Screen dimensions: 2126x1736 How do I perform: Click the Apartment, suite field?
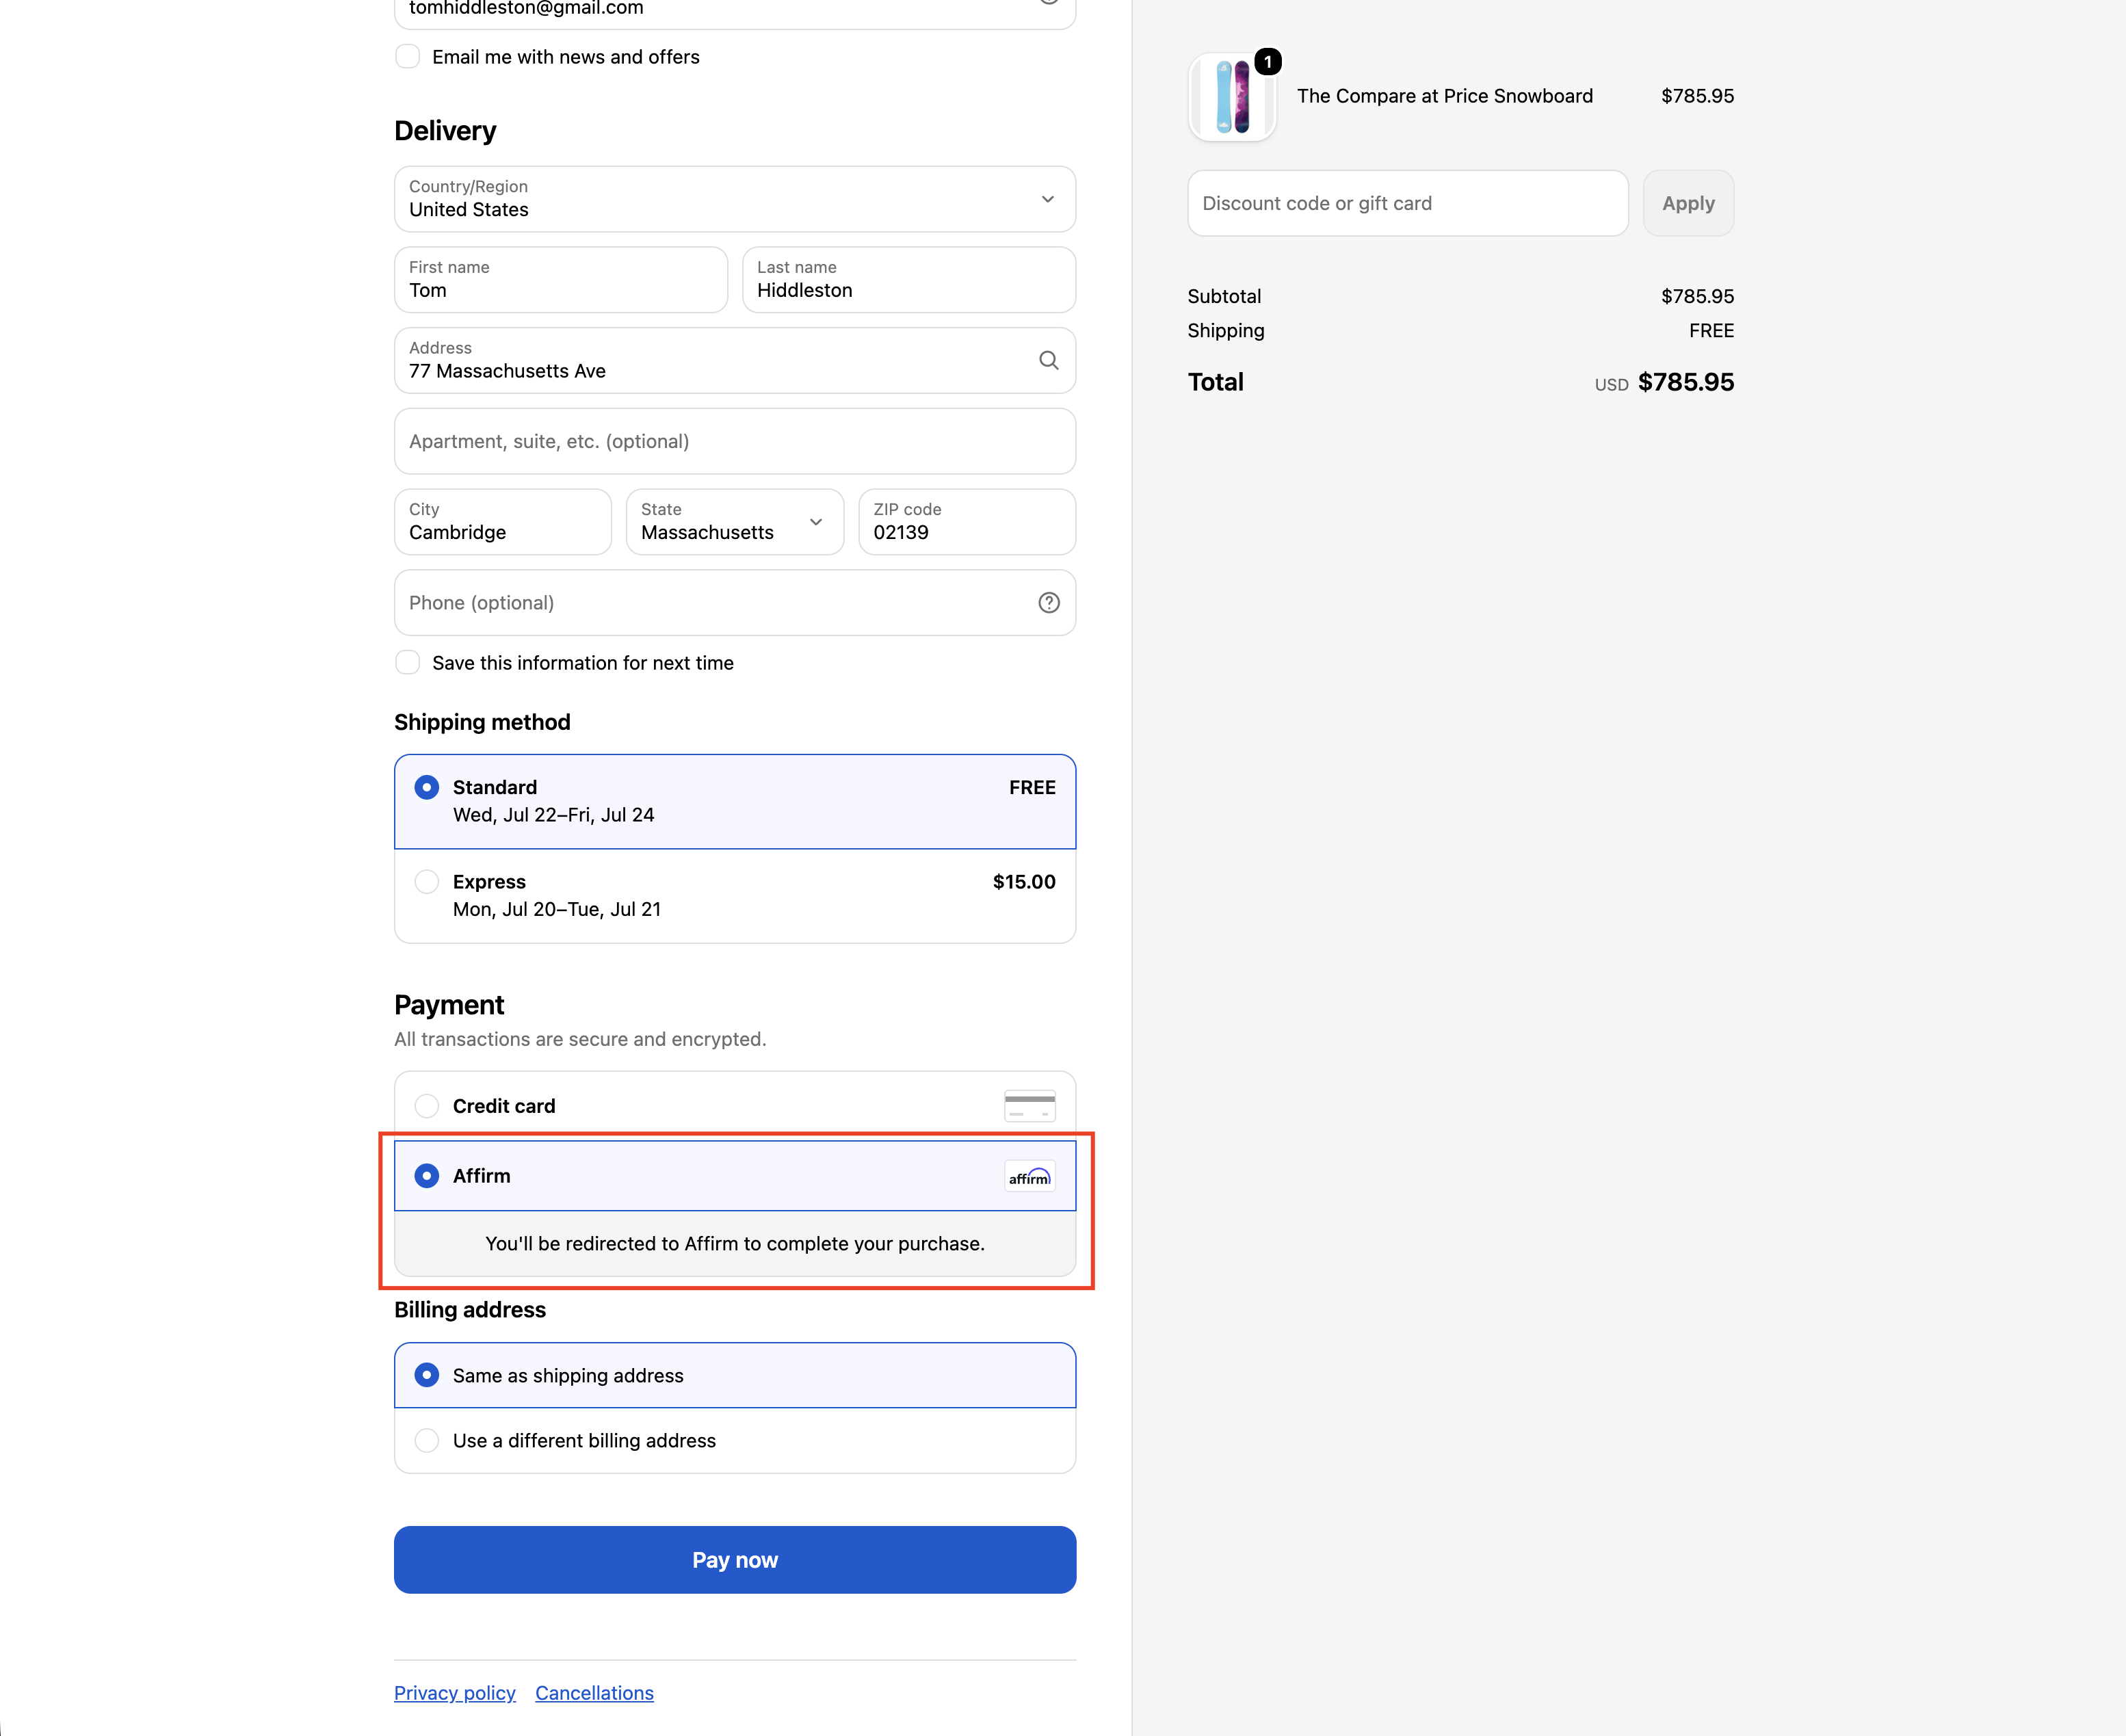735,441
